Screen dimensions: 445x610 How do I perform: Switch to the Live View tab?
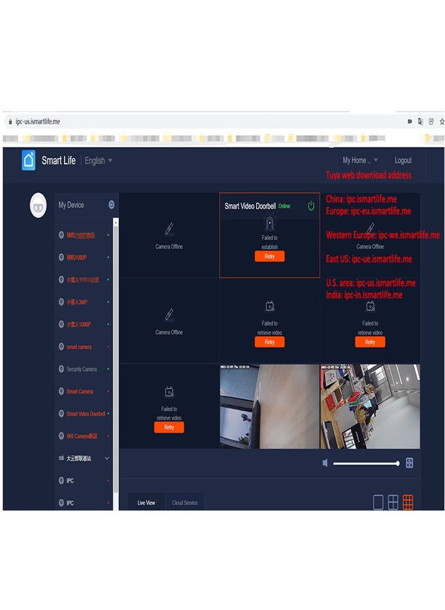(146, 503)
